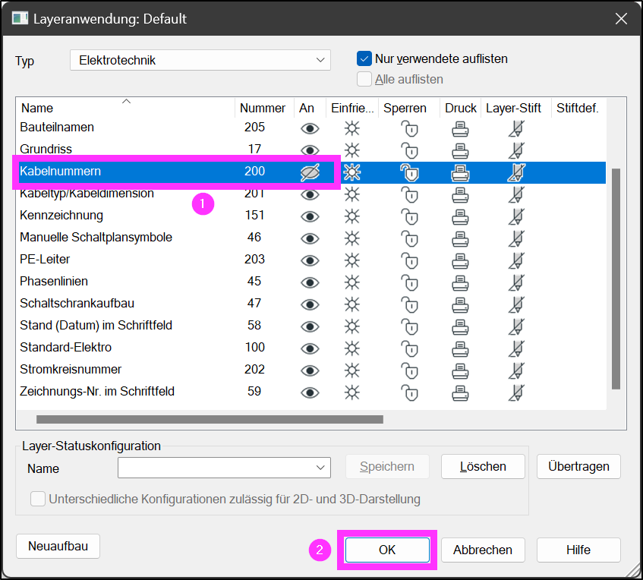This screenshot has width=643, height=580.
Task: Enable different 2D and 3D configurations checkbox
Action: coord(38,499)
